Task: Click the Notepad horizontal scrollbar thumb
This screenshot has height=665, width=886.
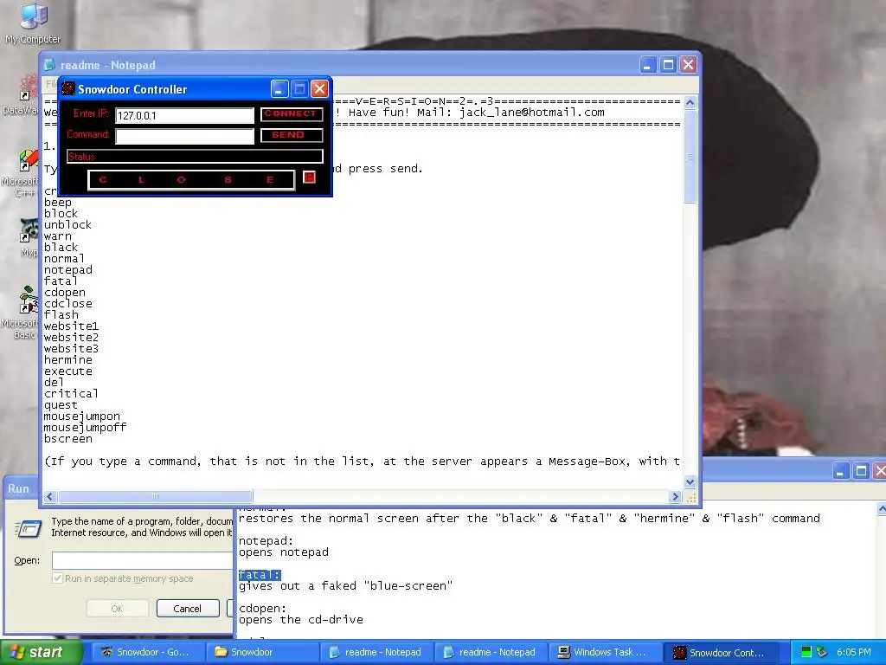Action: click(156, 496)
